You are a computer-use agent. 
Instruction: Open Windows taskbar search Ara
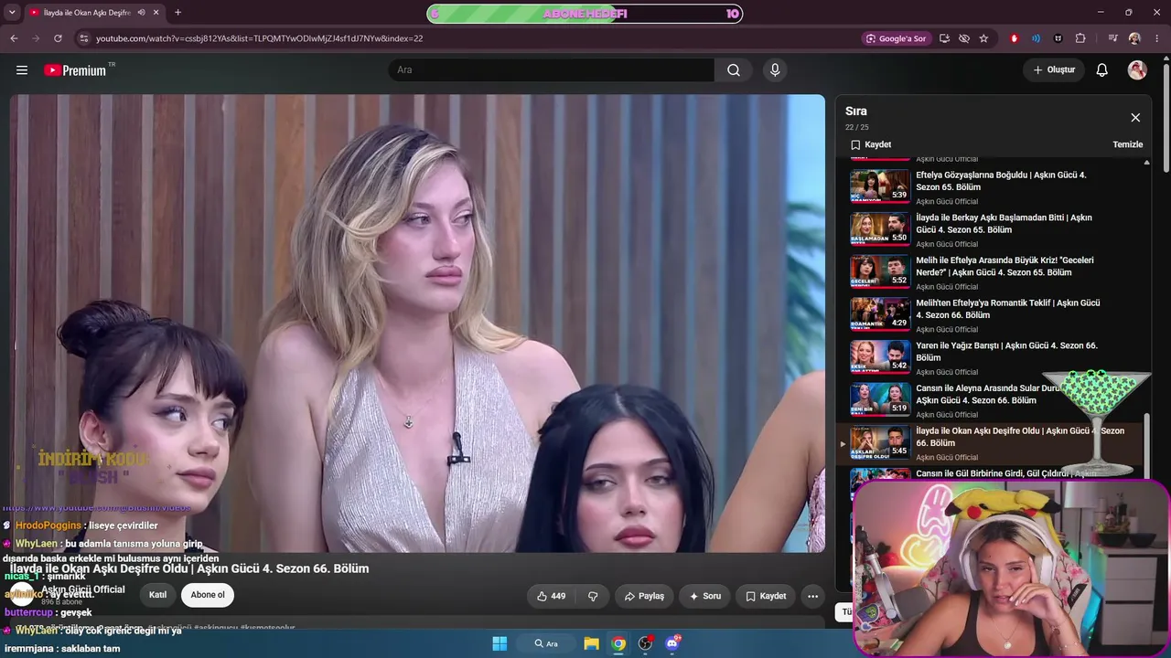546,643
